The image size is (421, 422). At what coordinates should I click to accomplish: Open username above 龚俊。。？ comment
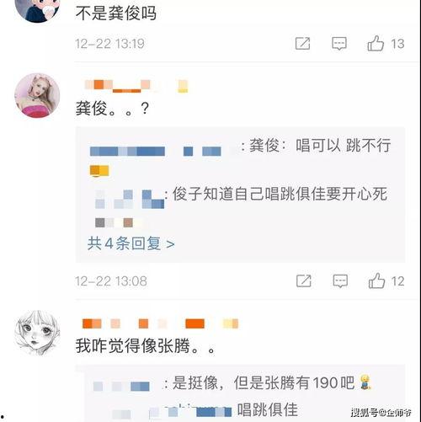point(136,86)
